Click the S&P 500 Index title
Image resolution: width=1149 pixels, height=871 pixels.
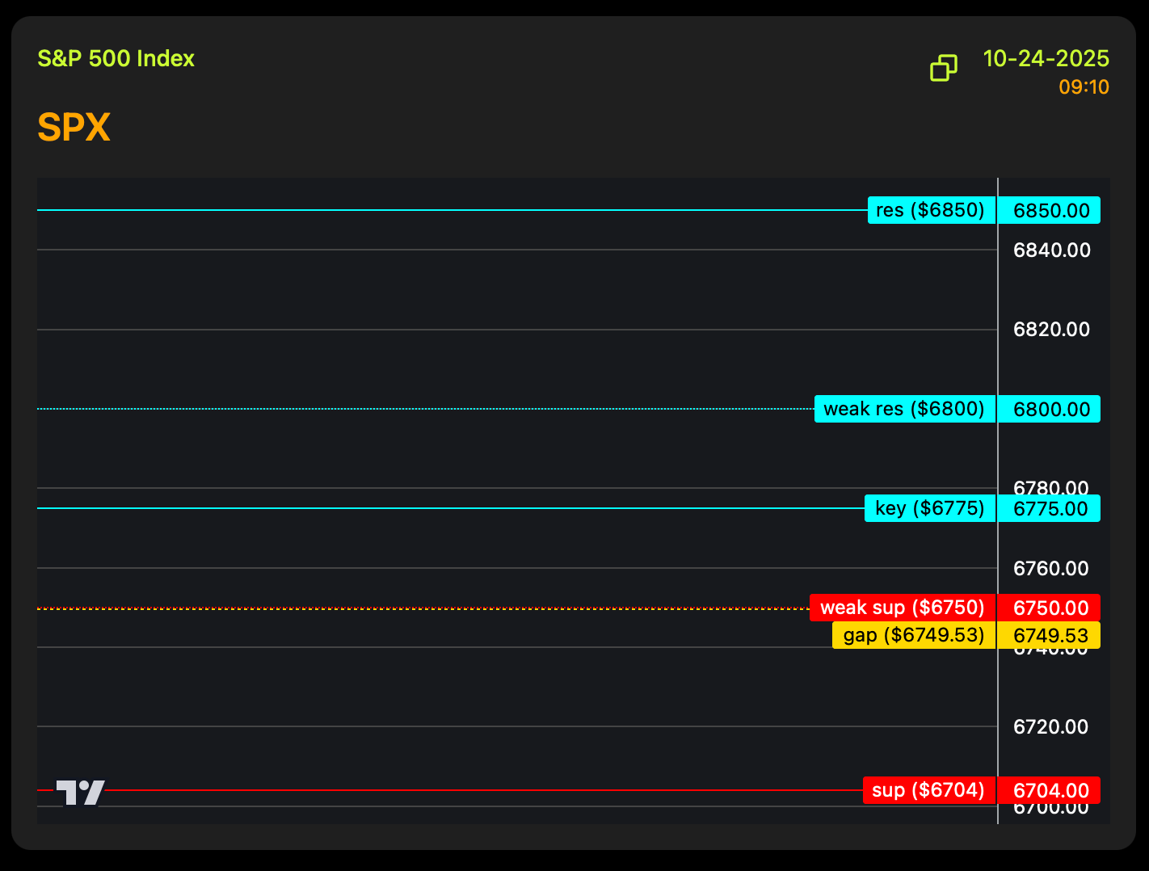pyautogui.click(x=116, y=59)
